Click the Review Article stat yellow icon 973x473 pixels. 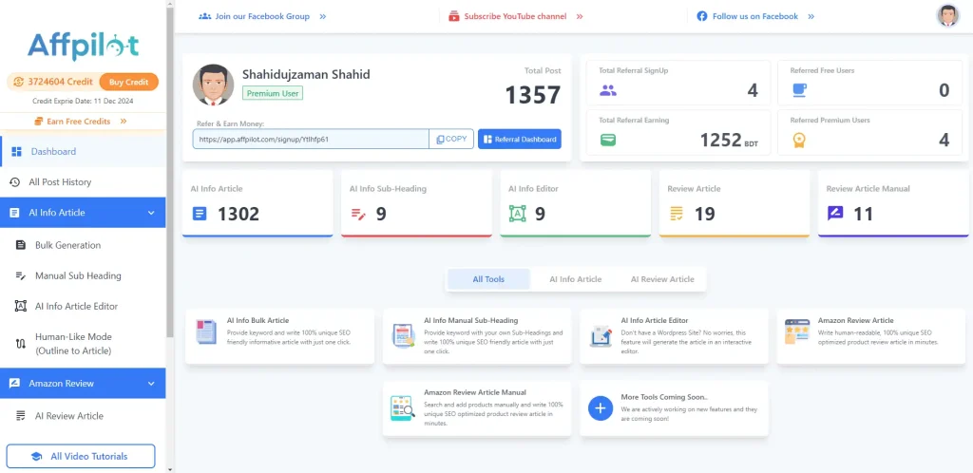point(677,215)
